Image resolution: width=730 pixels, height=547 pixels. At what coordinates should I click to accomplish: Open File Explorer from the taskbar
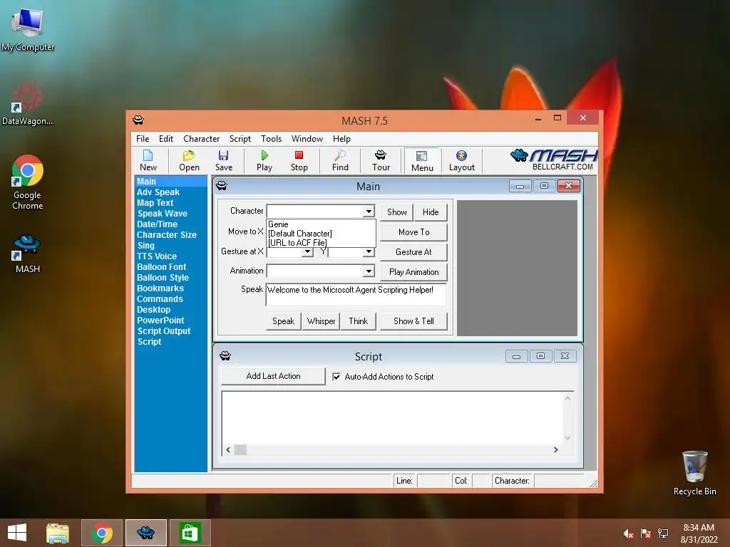coord(58,533)
